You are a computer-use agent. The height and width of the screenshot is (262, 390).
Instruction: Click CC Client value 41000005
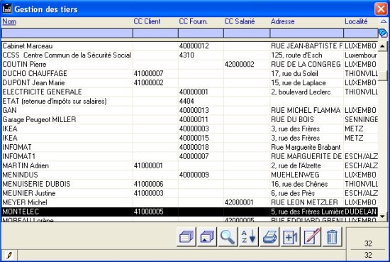148,212
